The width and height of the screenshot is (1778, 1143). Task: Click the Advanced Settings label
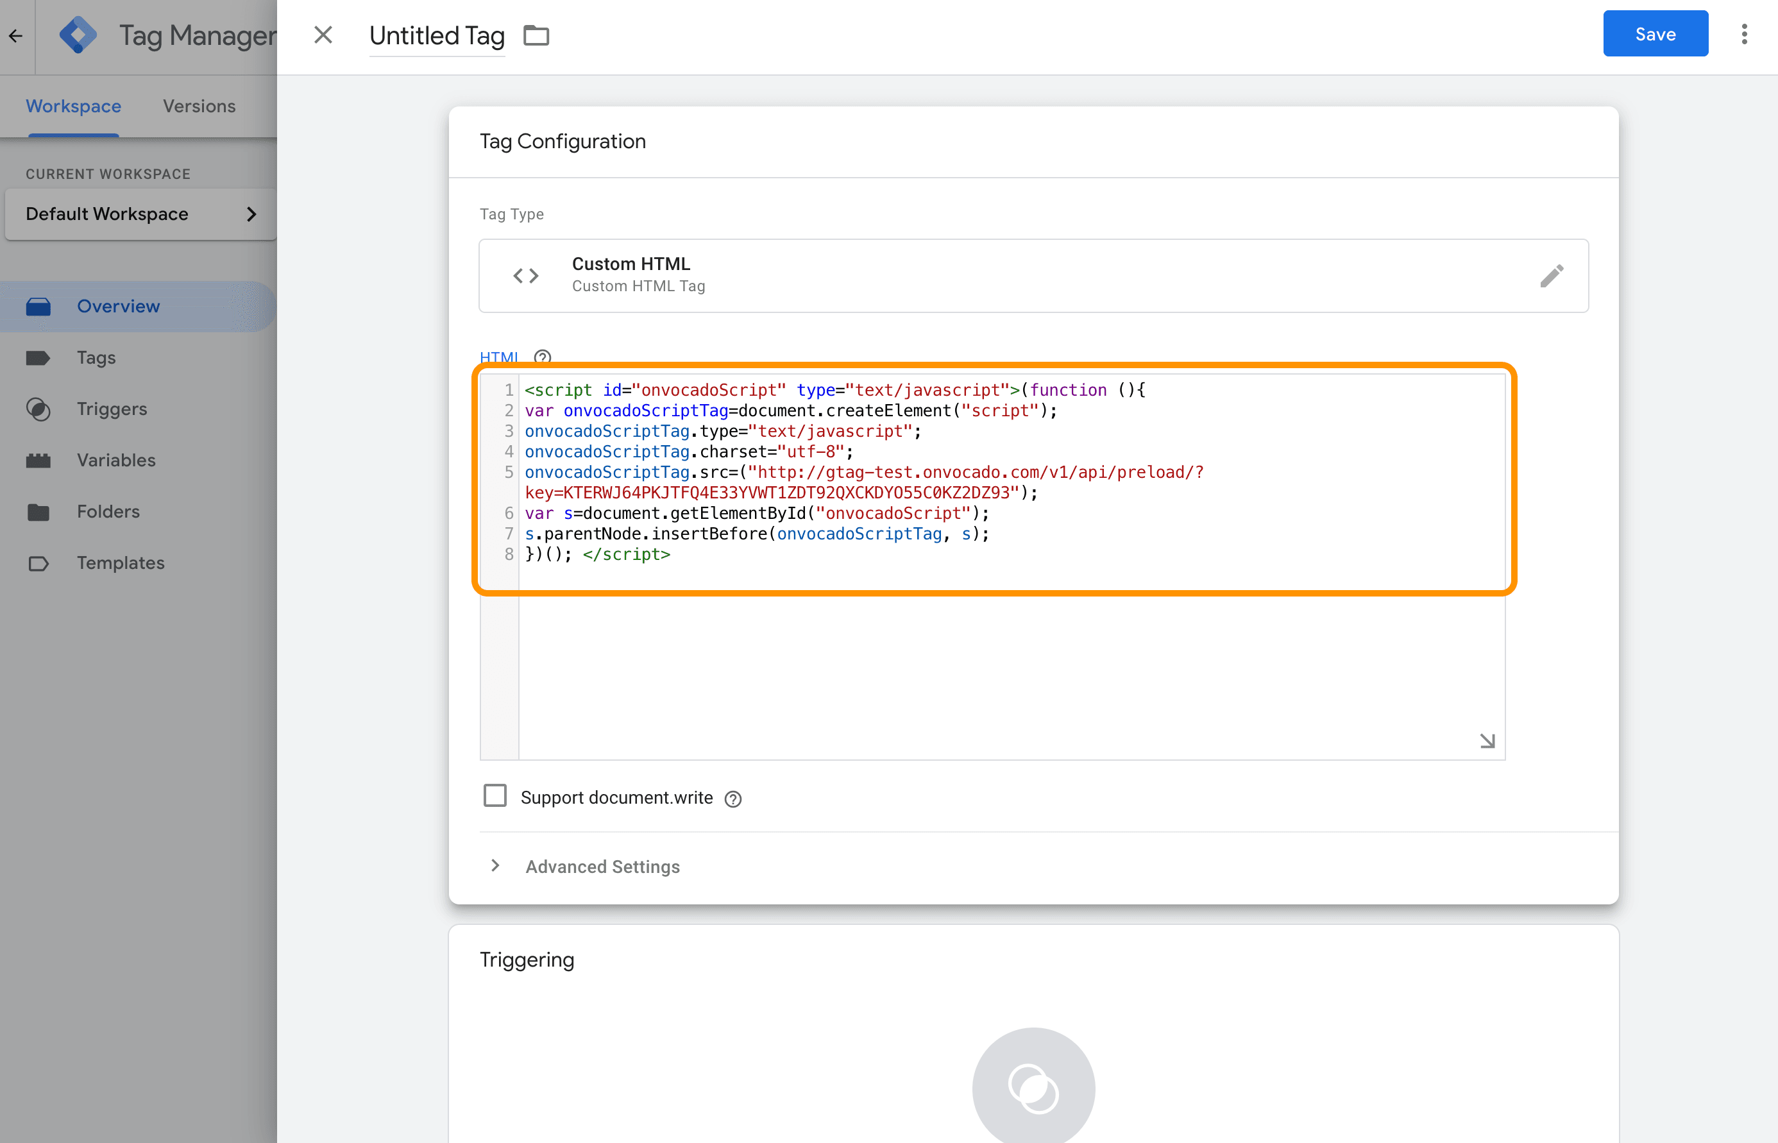point(602,866)
